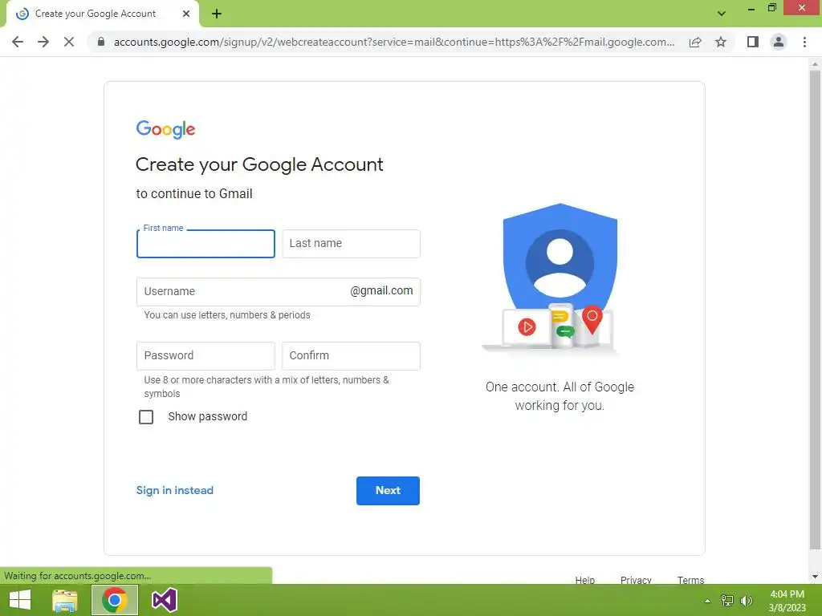Restore down the Chrome window

(x=772, y=8)
